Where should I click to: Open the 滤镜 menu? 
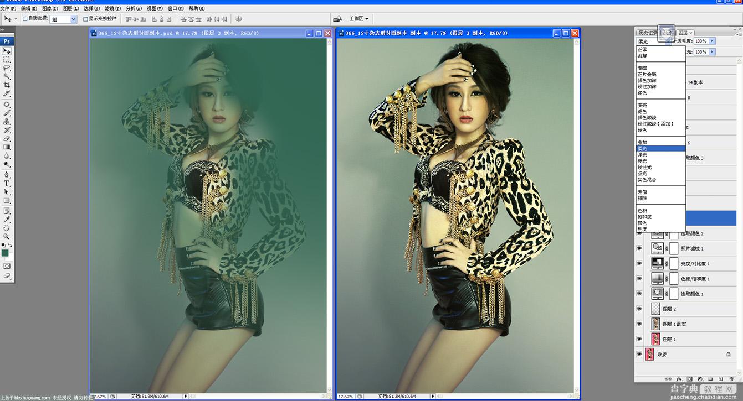pos(113,9)
